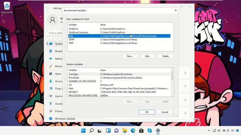Viewport: 241px width, 135px height.
Task: Select DriverData system variable row
Action: click(119, 78)
